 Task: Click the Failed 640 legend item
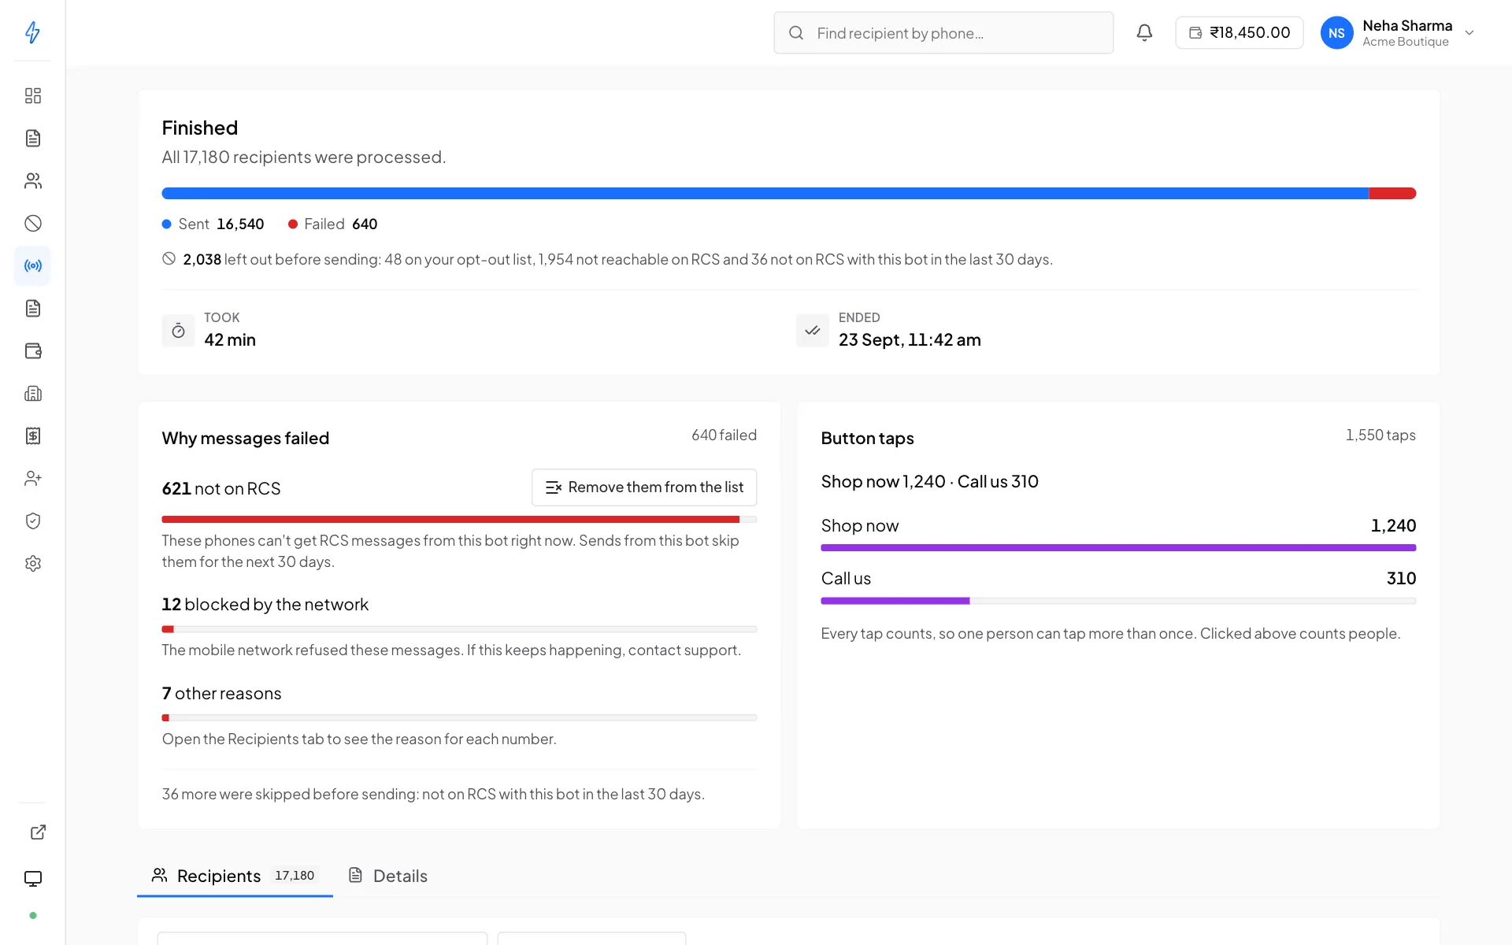tap(332, 224)
